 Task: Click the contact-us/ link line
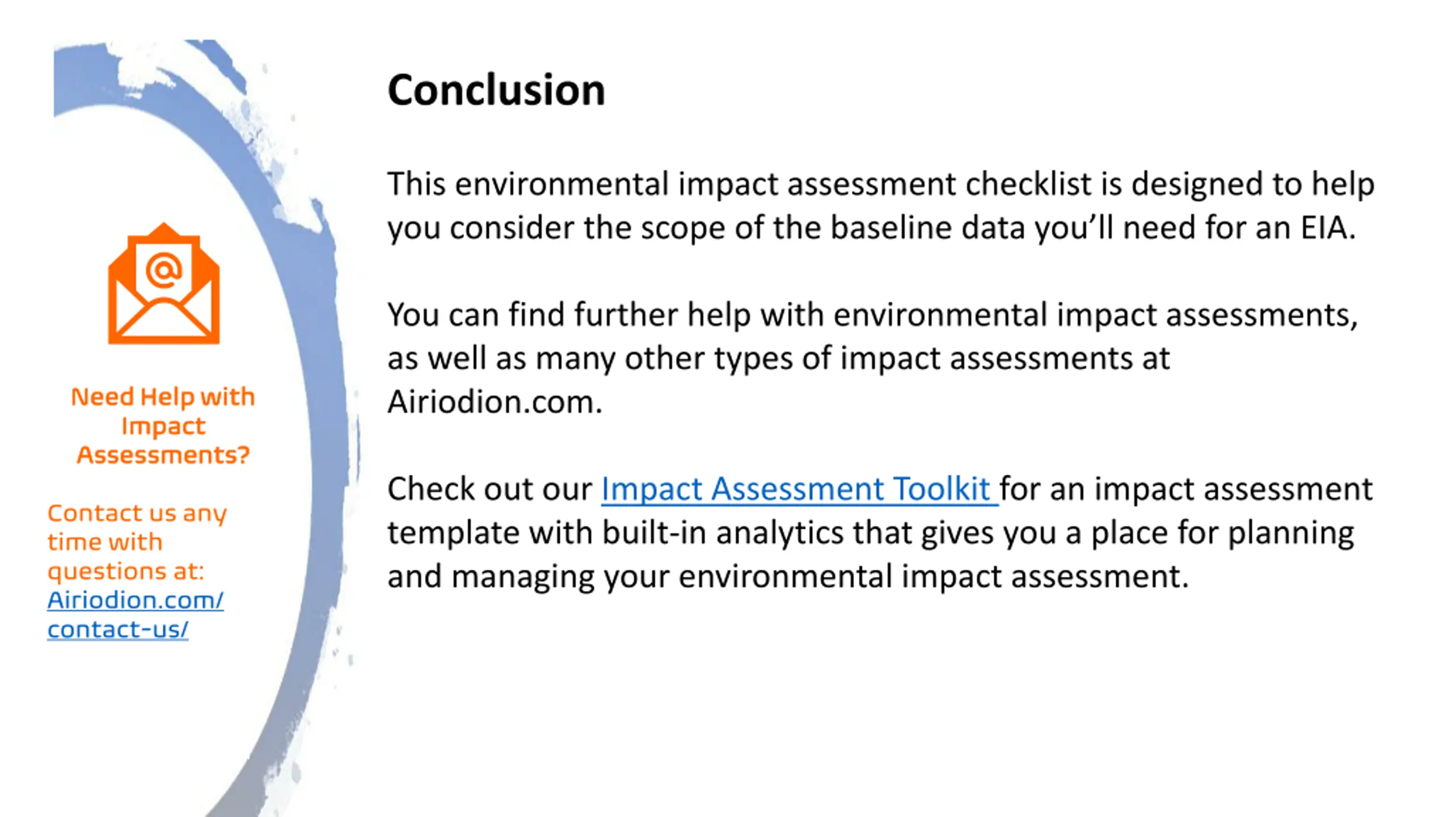pos(117,629)
